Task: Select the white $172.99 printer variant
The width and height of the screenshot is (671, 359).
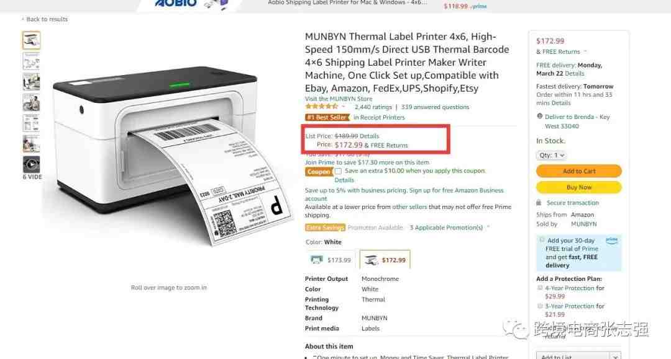Action: point(385,260)
